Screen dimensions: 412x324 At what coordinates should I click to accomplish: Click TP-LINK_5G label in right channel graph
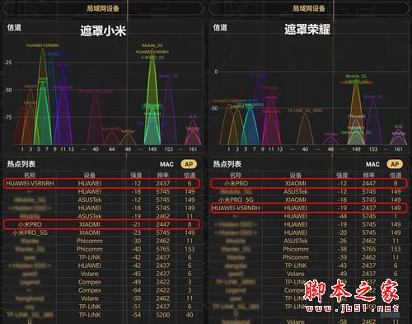click(x=305, y=110)
